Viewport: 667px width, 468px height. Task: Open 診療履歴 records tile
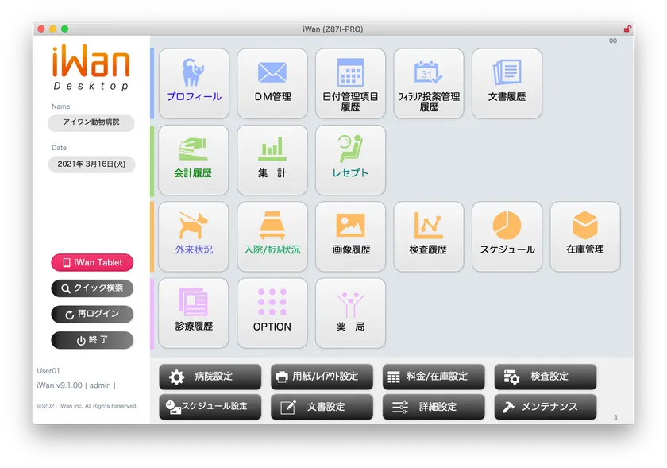click(194, 313)
